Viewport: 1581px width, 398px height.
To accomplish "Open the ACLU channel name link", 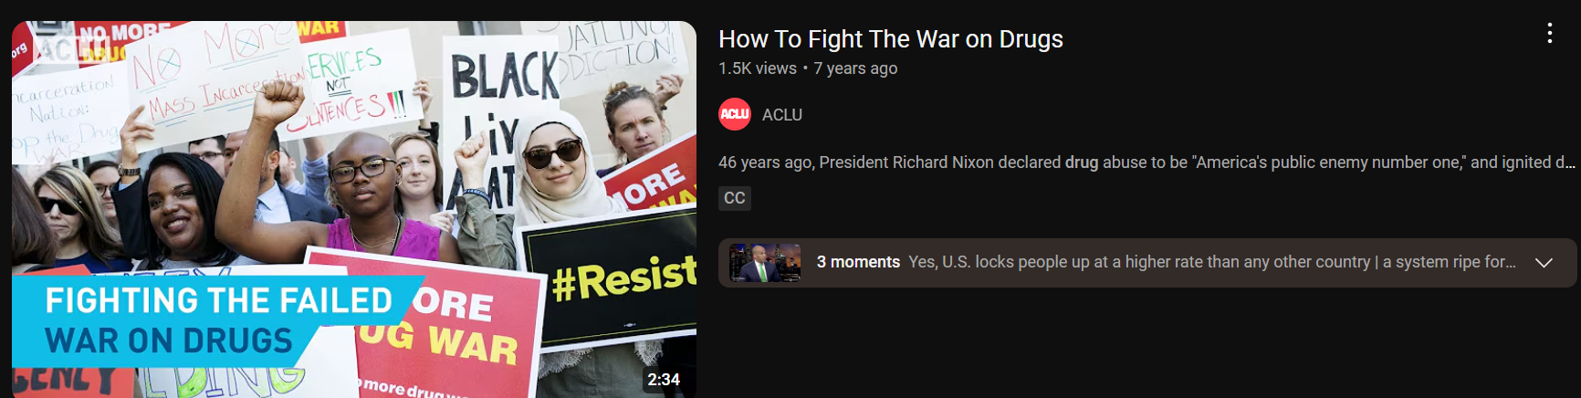I will click(x=782, y=115).
